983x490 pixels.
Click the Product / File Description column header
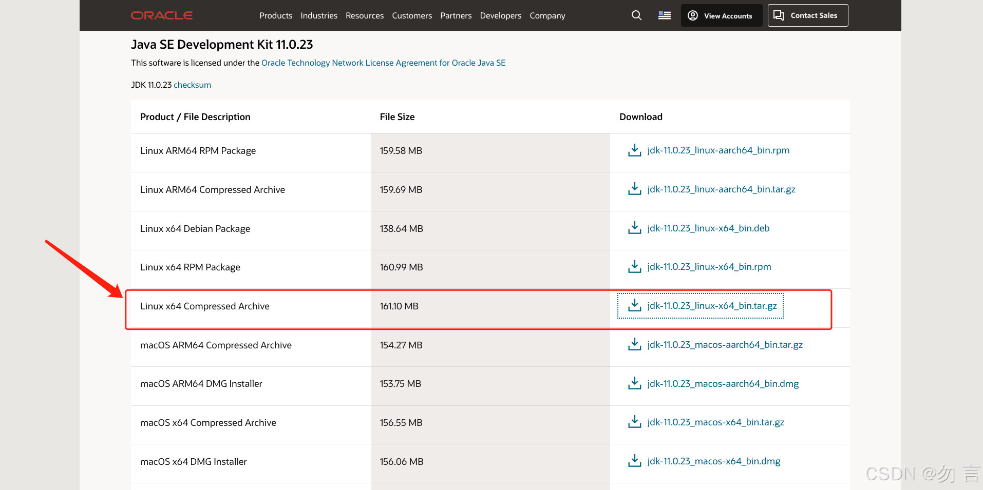pos(195,117)
